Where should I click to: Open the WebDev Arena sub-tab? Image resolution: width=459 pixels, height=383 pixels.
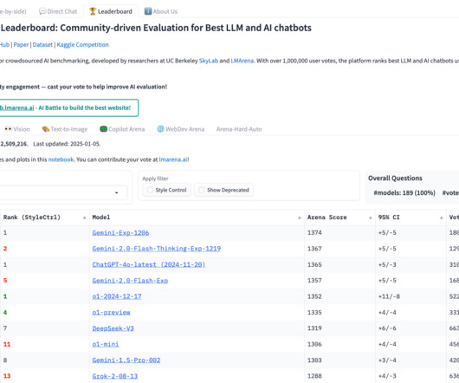coord(181,129)
